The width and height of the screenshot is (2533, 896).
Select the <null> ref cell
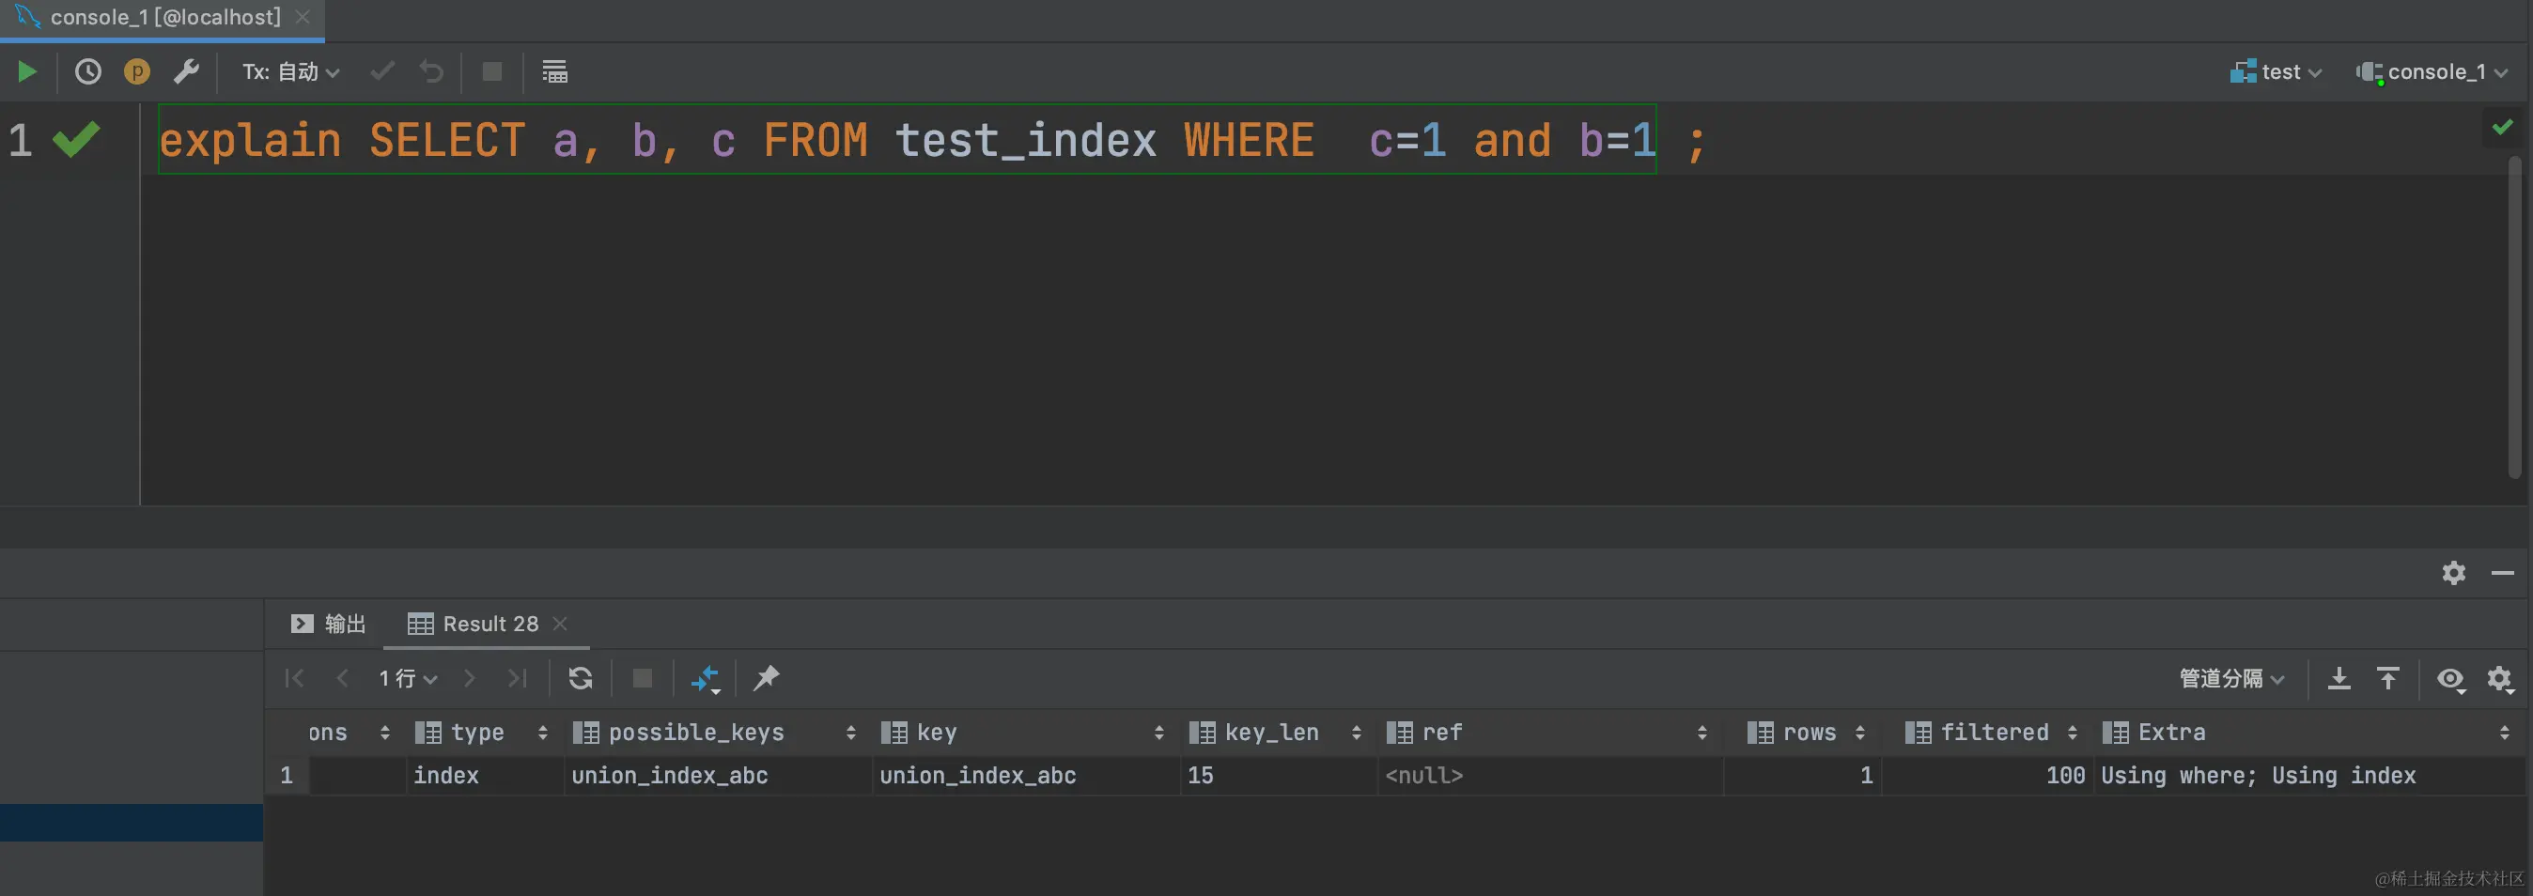[x=1549, y=775]
